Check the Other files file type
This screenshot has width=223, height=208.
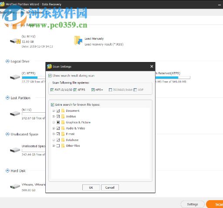[x=58, y=146]
